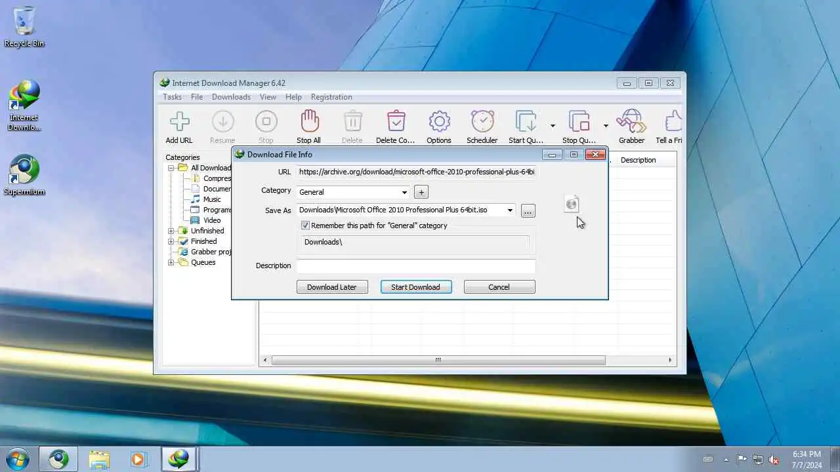Click the Start Download button
The image size is (840, 472).
tap(416, 287)
